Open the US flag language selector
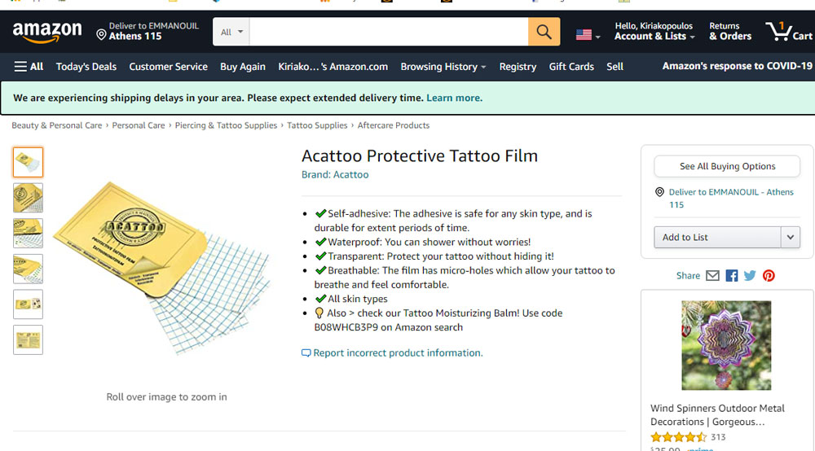The height and width of the screenshot is (451, 815). coord(588,35)
